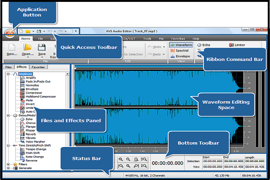Expand the Filters tree node
The width and height of the screenshot is (270, 180).
(x=8, y=164)
